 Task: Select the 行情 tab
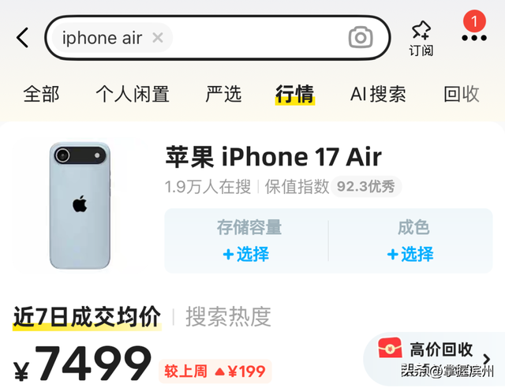click(294, 95)
